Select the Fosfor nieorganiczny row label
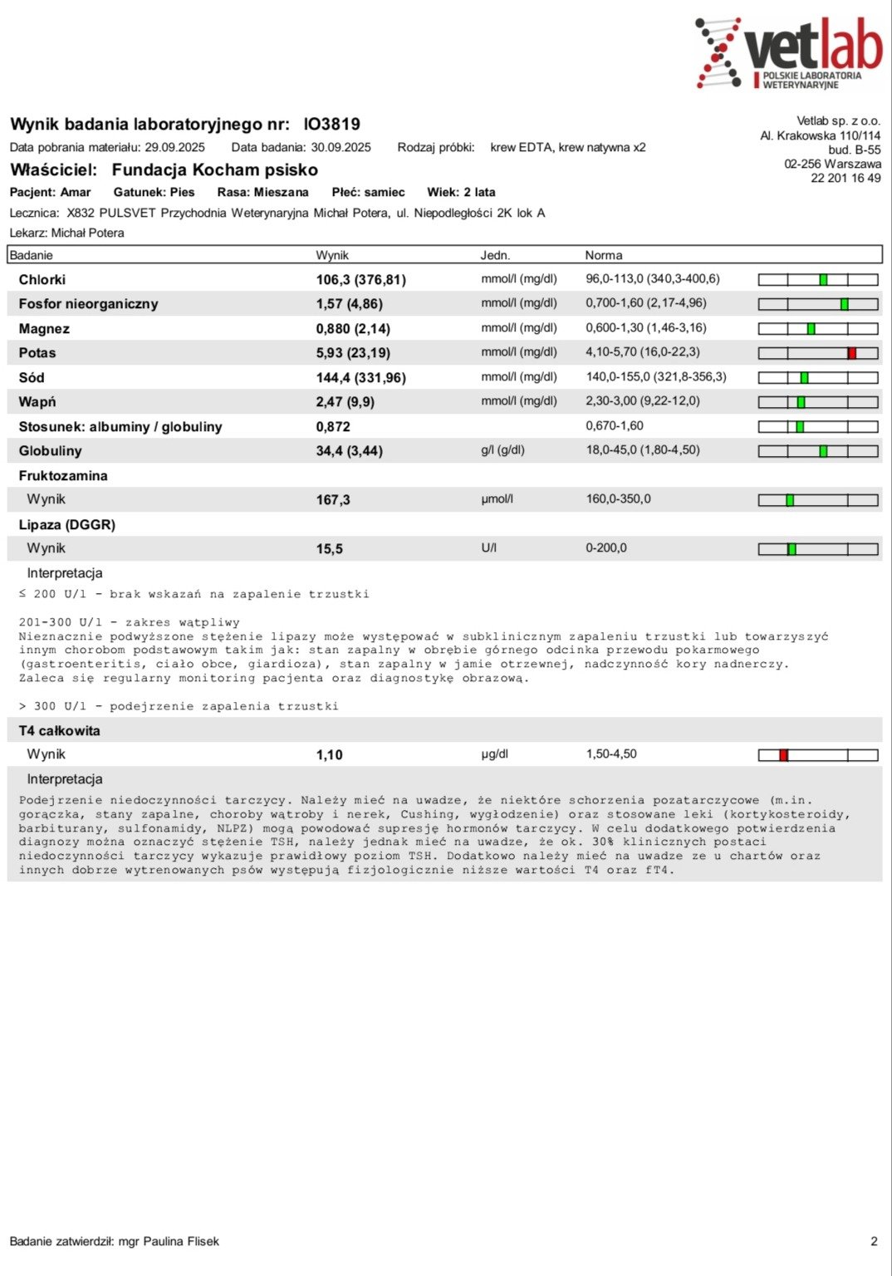The height and width of the screenshot is (1276, 892). 88,304
